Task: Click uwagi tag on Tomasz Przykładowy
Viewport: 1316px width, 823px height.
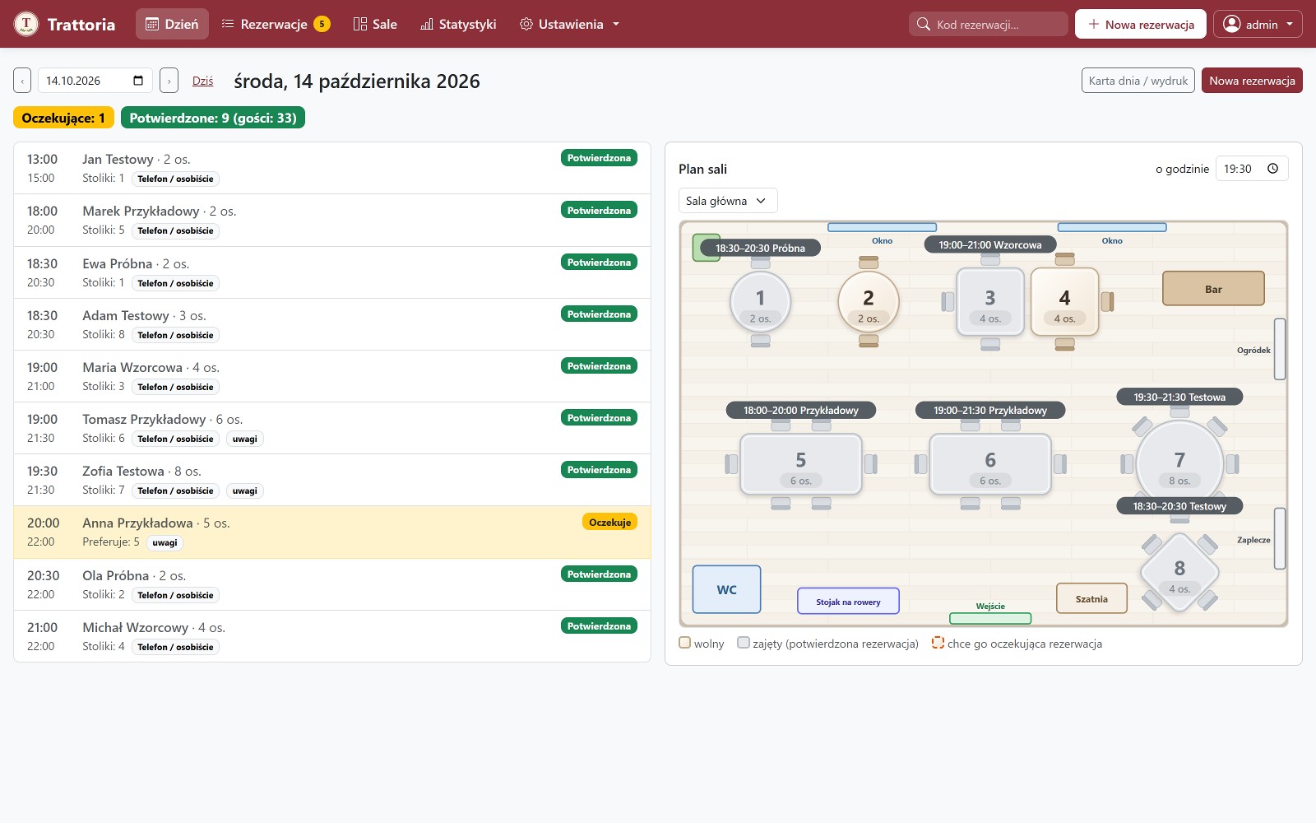Action: click(244, 439)
